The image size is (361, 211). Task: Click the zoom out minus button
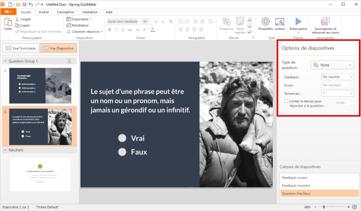(x=316, y=207)
